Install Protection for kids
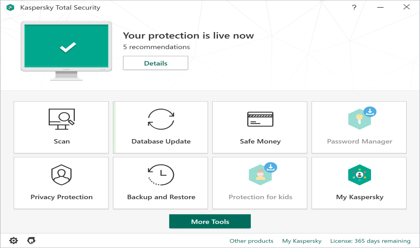Viewport: 420px width, 248px height. tap(260, 183)
